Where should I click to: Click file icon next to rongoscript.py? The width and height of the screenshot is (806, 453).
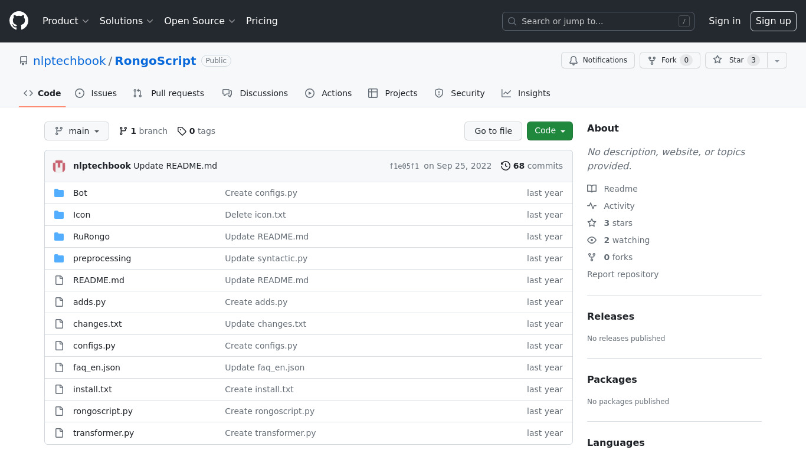(x=59, y=411)
